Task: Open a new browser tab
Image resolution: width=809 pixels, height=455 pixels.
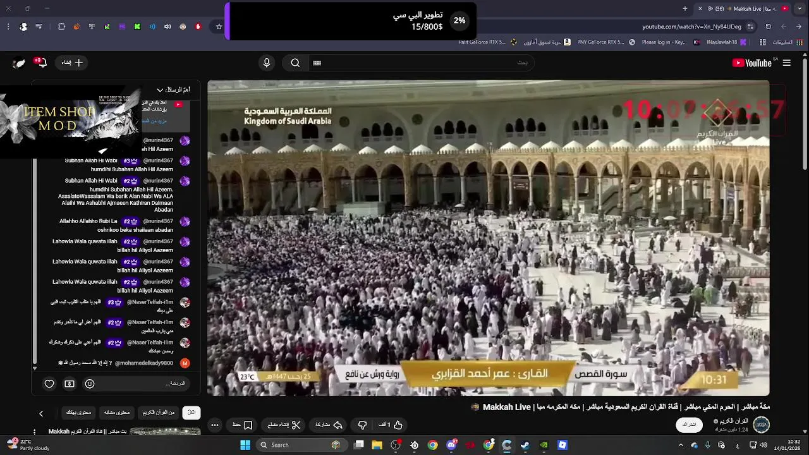Action: tap(685, 9)
